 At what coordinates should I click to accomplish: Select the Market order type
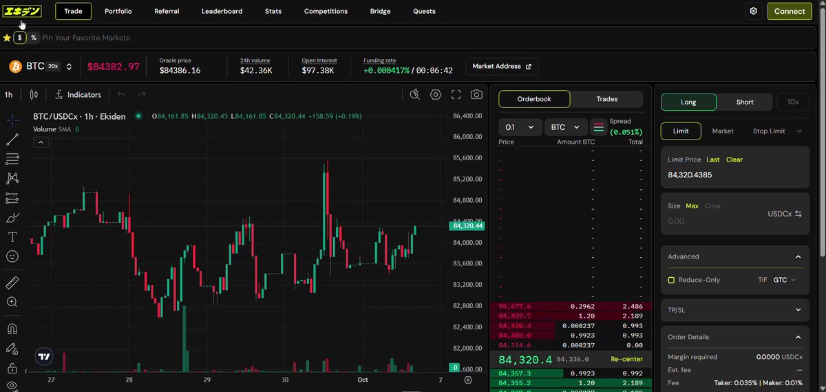[x=723, y=131]
